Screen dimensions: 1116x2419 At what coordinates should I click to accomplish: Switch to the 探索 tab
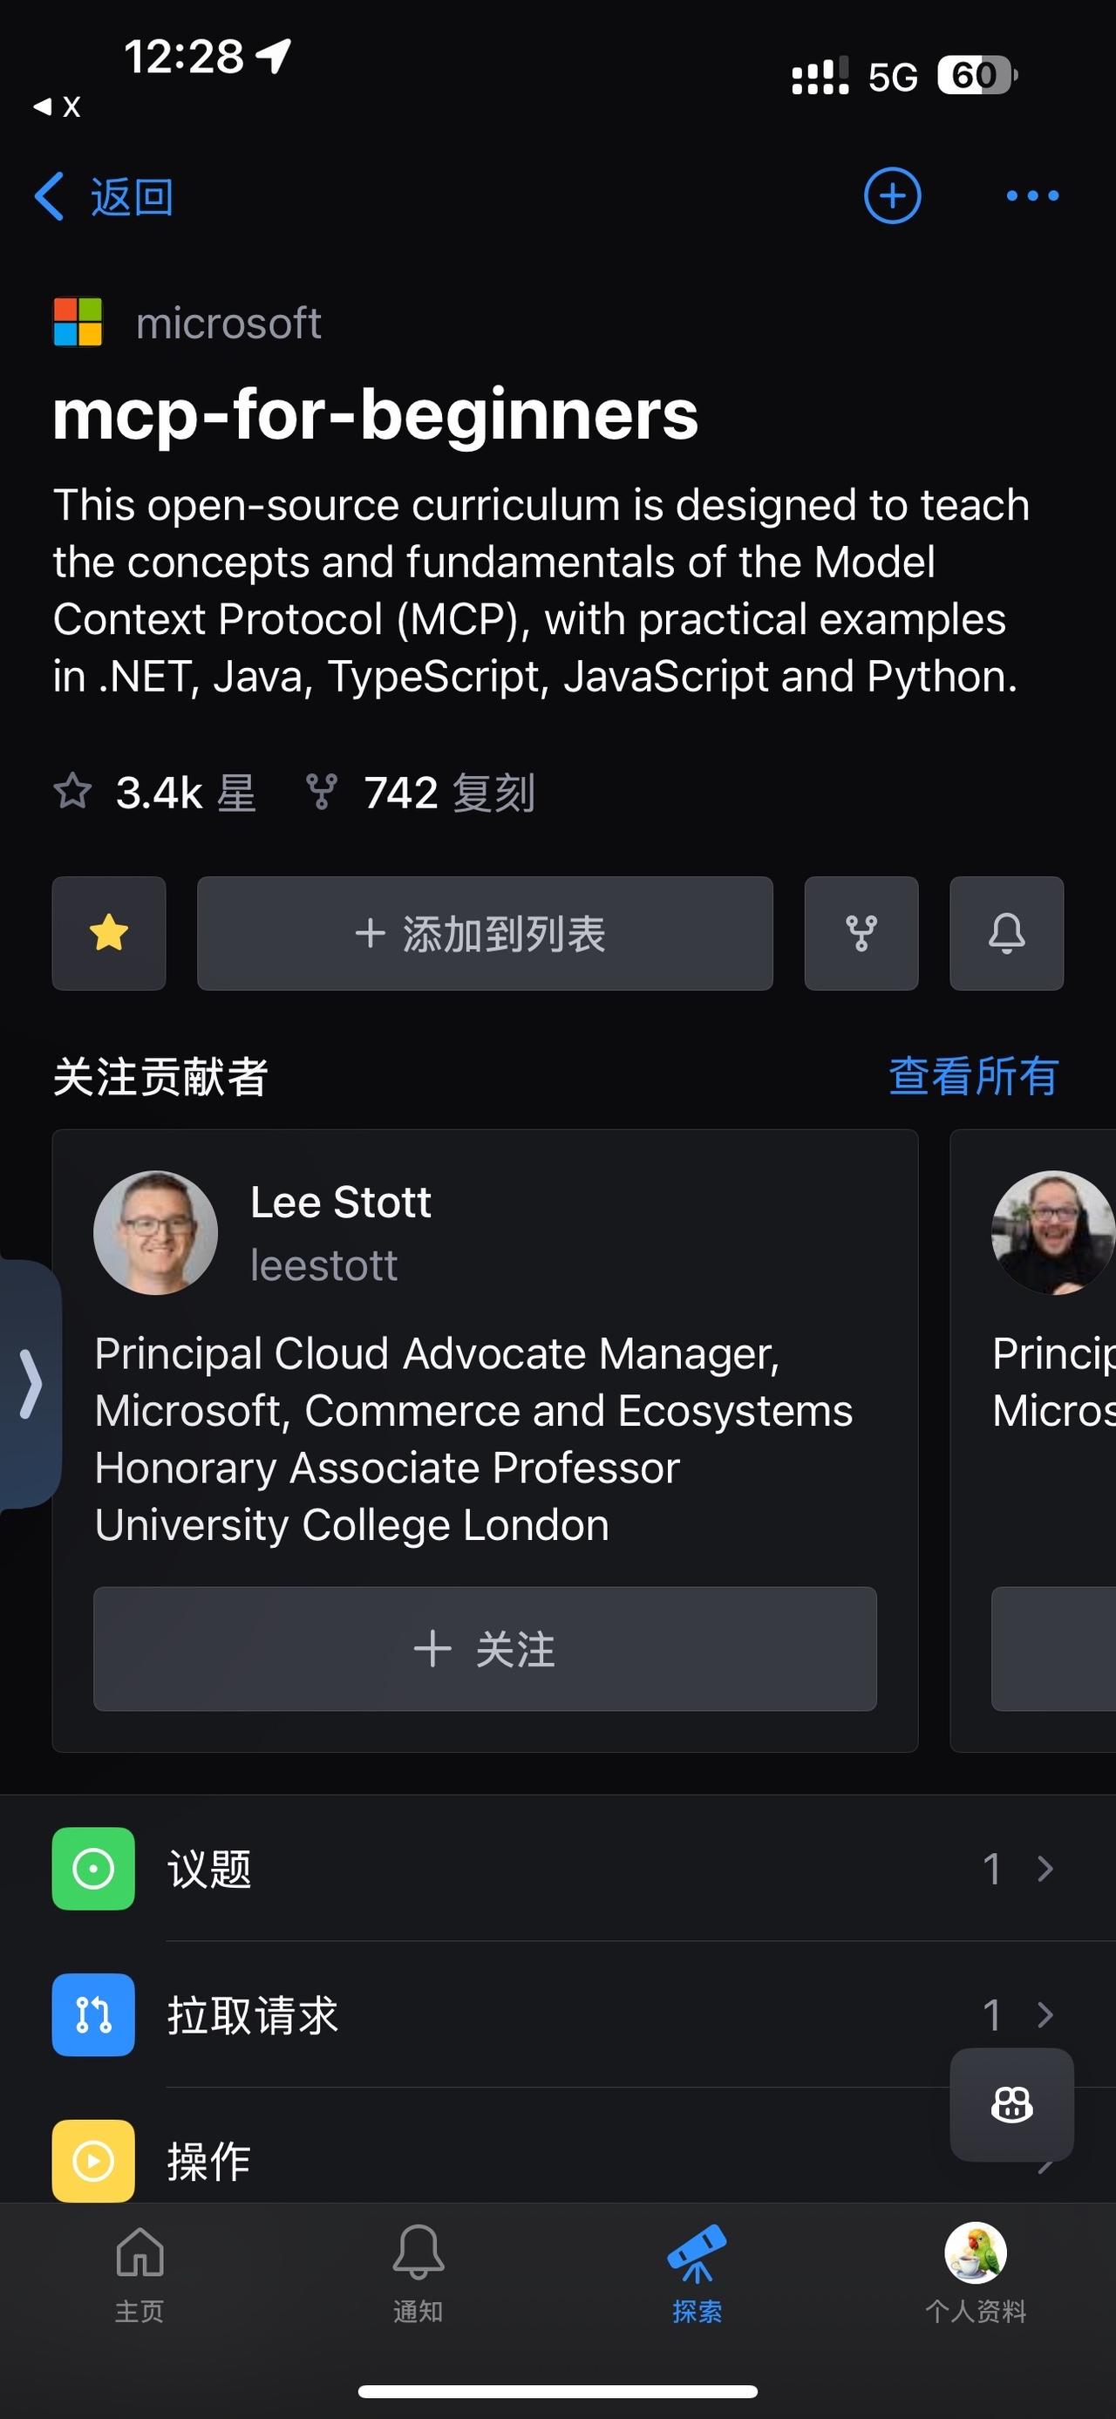pyautogui.click(x=697, y=2273)
